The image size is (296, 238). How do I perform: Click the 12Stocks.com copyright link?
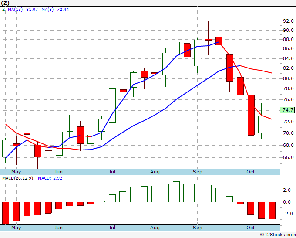click(278, 235)
